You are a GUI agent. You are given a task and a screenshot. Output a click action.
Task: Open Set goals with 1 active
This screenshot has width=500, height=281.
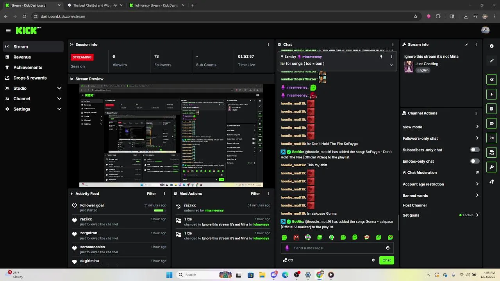coord(441,215)
